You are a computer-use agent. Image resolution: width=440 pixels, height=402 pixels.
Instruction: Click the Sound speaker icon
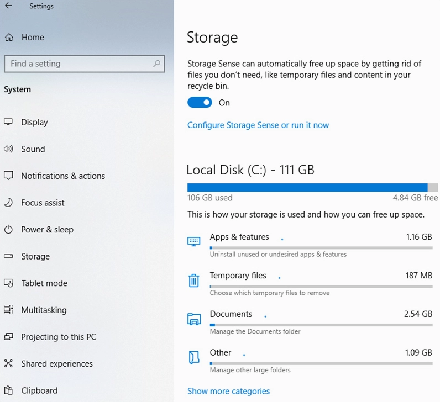point(8,149)
